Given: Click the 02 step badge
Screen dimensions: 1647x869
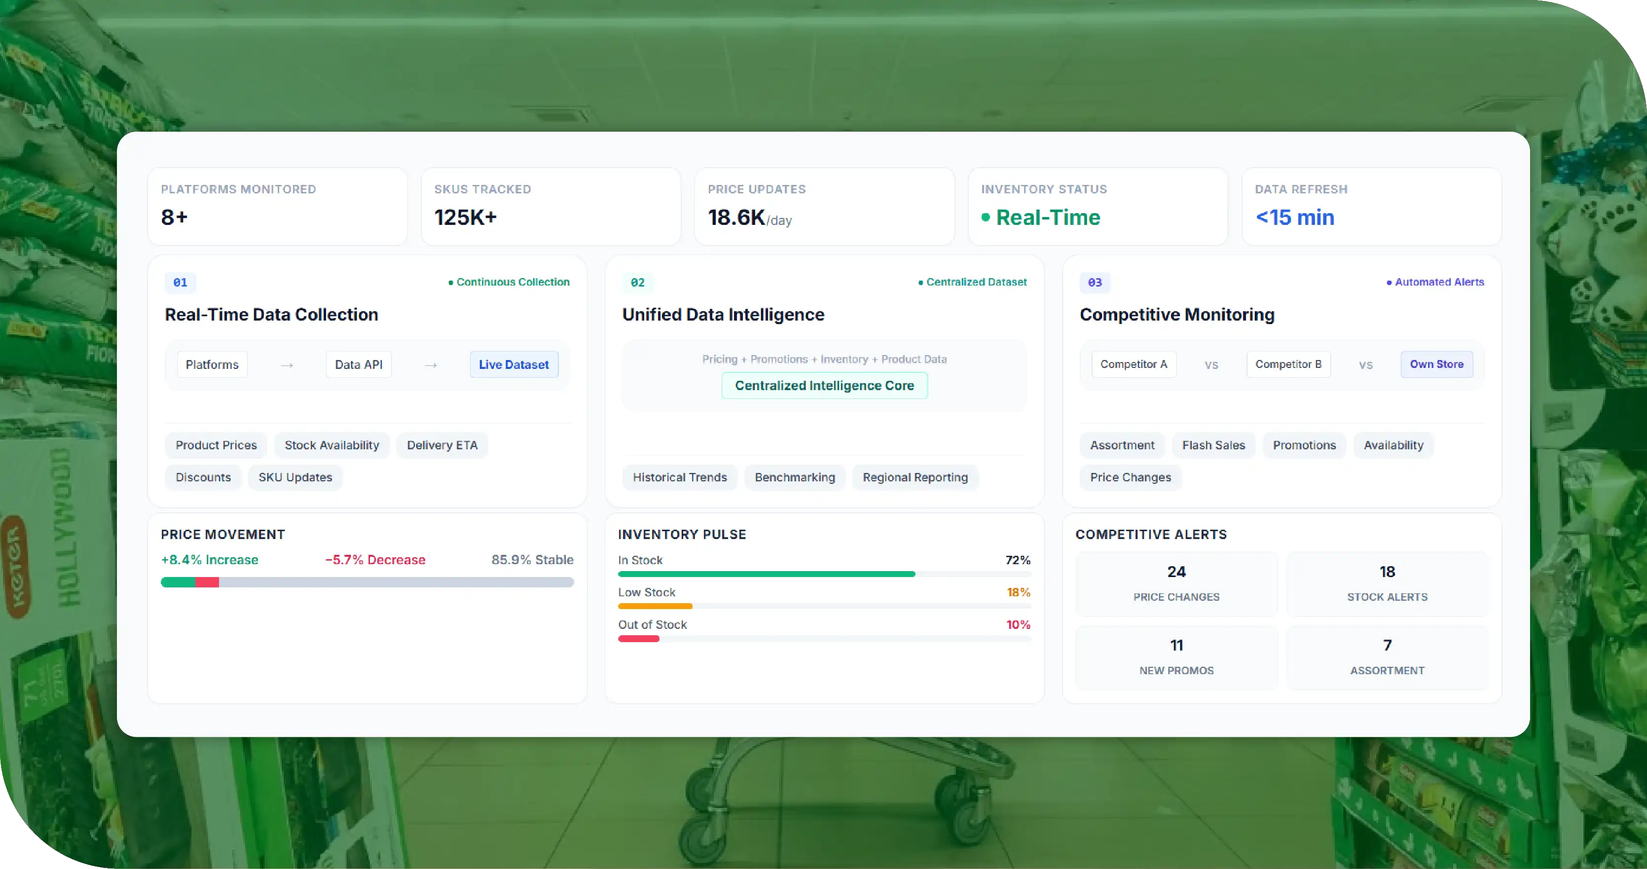Looking at the screenshot, I should click(637, 282).
